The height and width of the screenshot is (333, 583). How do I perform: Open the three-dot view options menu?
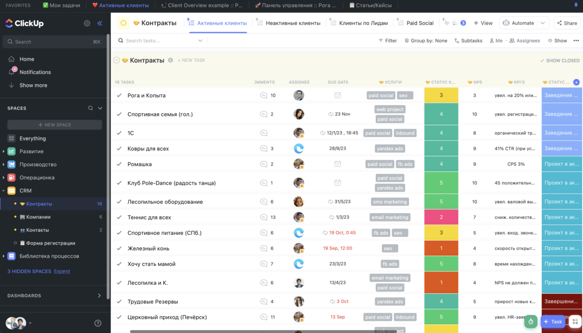pos(576,41)
